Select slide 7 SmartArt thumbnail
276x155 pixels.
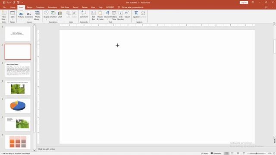(x=18, y=142)
